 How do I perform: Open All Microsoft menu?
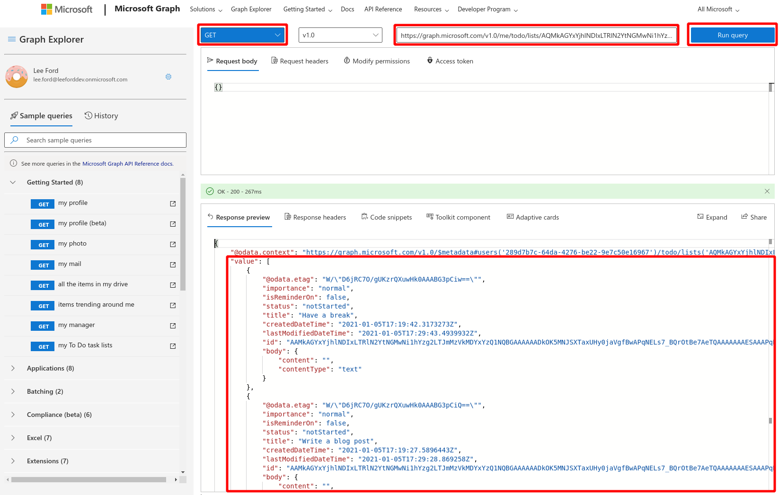coord(718,9)
